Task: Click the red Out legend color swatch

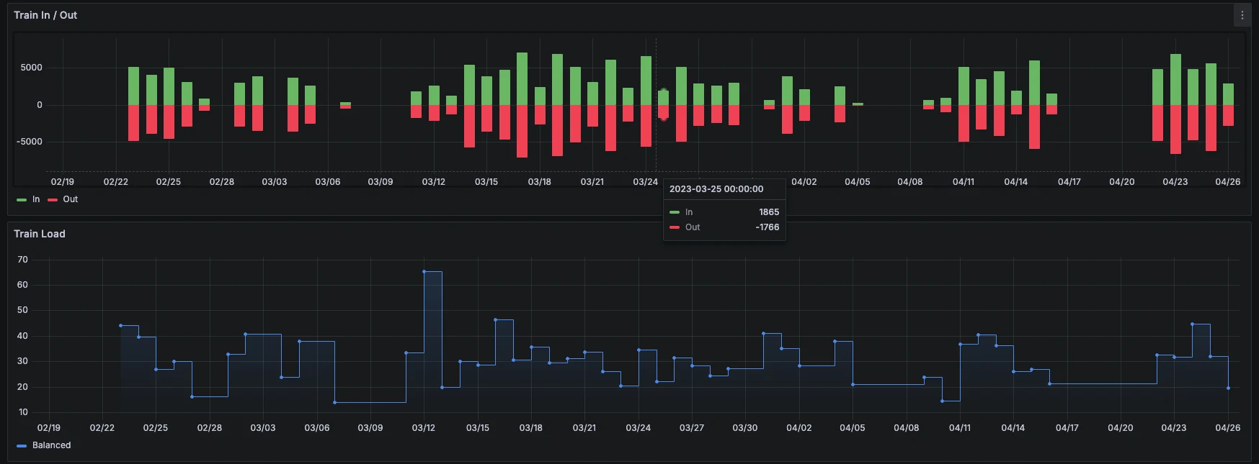Action: pos(53,200)
